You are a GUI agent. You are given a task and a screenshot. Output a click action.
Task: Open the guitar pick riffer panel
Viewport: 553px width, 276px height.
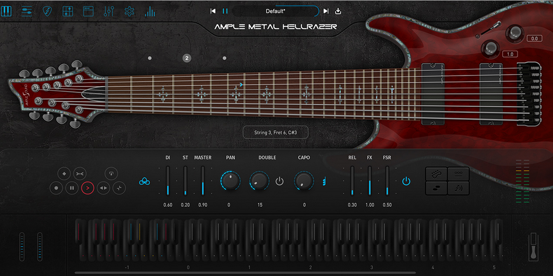point(47,11)
